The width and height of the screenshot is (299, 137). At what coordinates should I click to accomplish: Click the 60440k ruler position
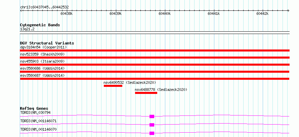(x=165, y=13)
